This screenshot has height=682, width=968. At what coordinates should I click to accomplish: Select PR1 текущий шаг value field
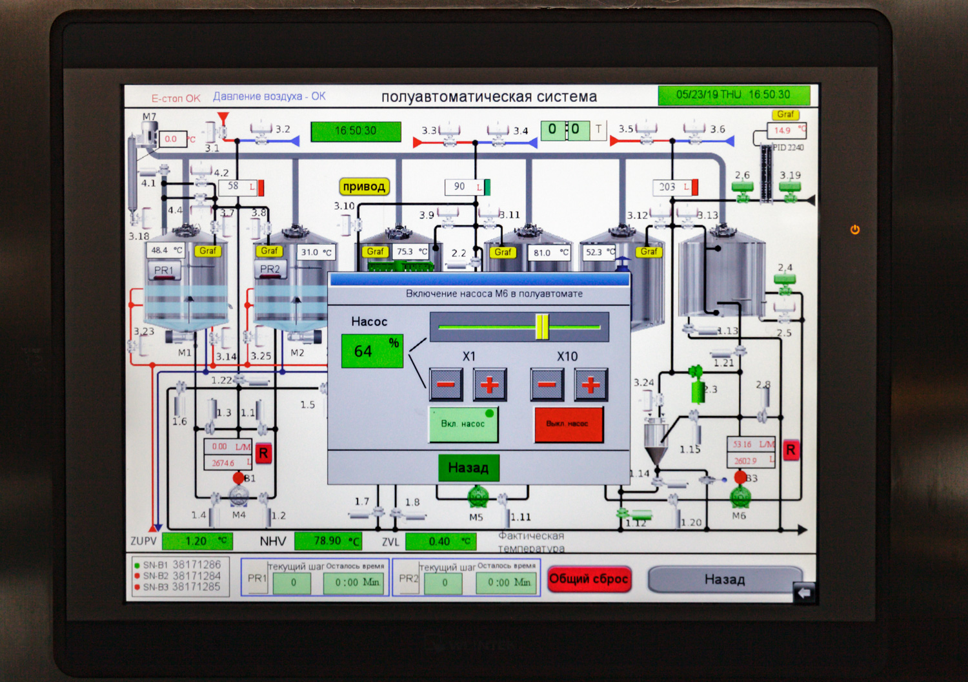292,583
